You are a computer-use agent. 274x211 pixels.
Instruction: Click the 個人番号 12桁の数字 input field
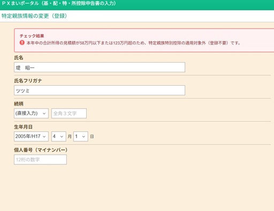point(40,160)
